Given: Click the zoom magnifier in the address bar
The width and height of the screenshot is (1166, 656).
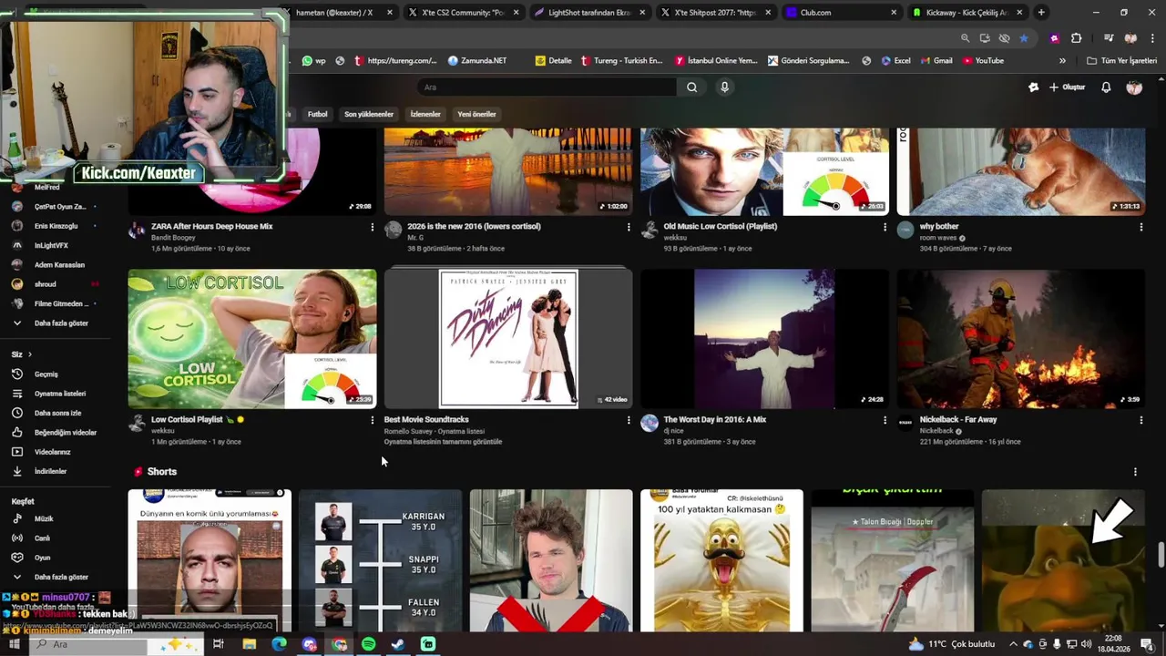Looking at the screenshot, I should pyautogui.click(x=965, y=38).
